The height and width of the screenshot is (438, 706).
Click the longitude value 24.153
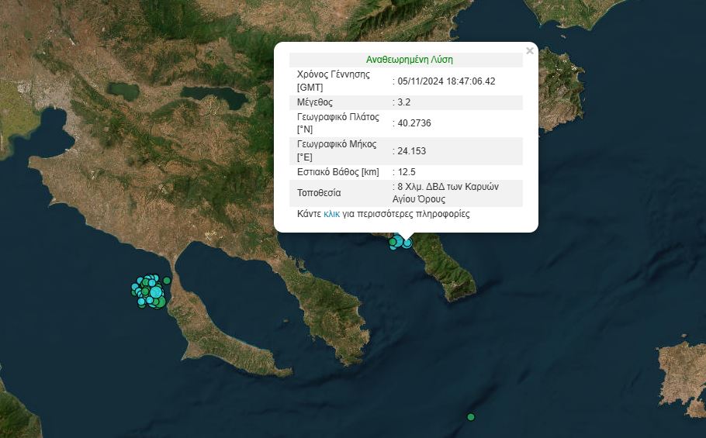[410, 150]
